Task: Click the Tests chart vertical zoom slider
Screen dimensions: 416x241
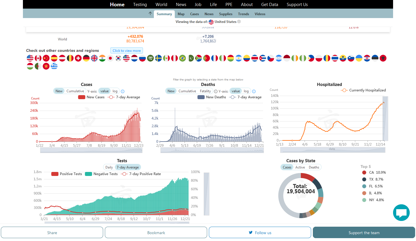Action: [x=206, y=194]
